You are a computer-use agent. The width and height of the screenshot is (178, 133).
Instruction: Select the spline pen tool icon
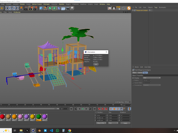click(45, 8)
